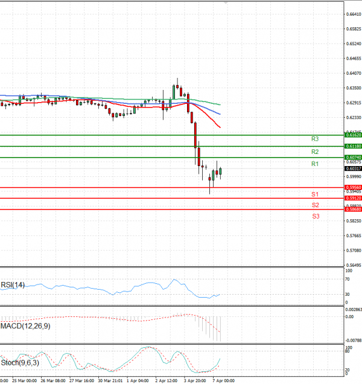Click the S3 support label
This screenshot has width=362, height=384.
click(316, 216)
